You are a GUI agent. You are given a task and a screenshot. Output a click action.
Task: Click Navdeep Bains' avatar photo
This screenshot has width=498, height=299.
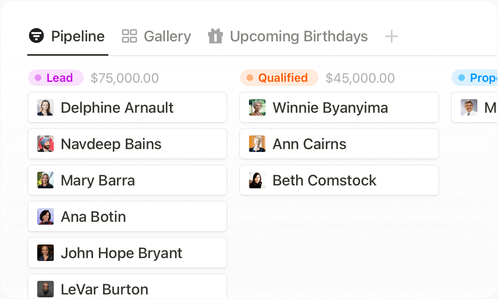click(45, 144)
